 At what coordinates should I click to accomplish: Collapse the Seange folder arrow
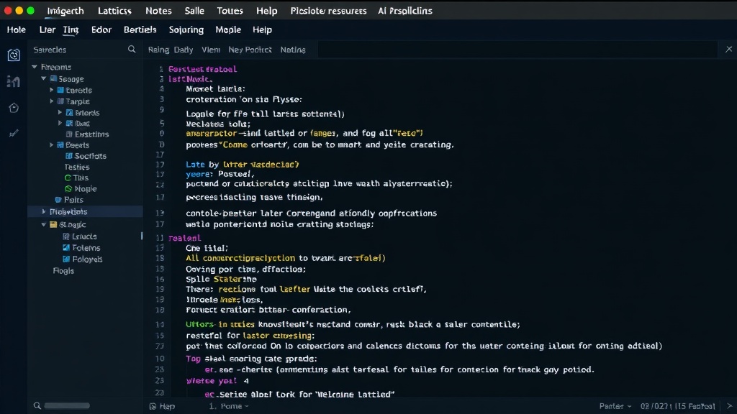[x=44, y=79]
